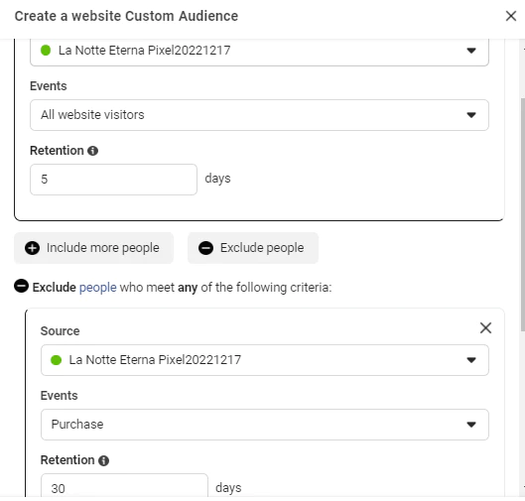Click the 5 days retention input field

tap(113, 180)
